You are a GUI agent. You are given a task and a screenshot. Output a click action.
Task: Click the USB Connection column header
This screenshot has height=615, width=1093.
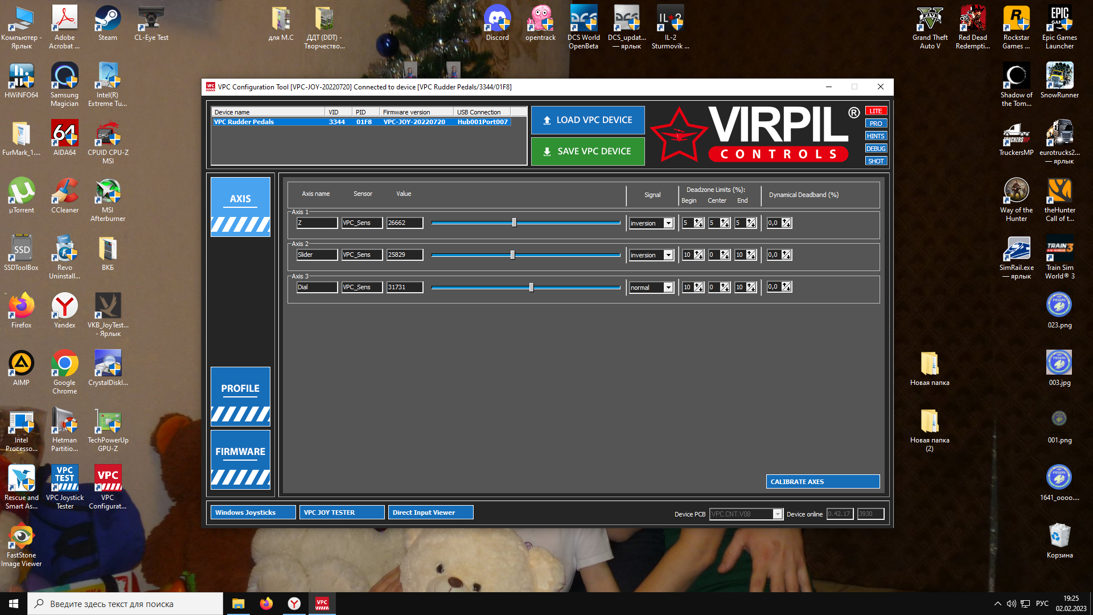click(482, 112)
